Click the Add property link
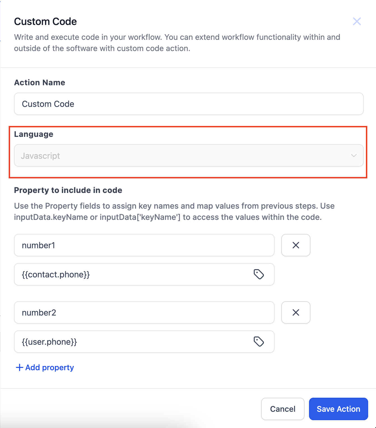The height and width of the screenshot is (428, 376). click(50, 367)
